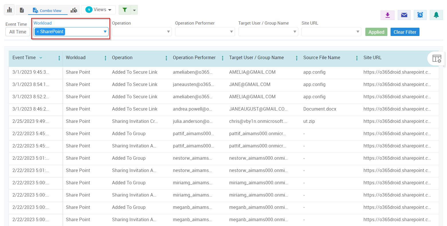
Task: Open the filter options chevron menu
Action: tap(134, 9)
